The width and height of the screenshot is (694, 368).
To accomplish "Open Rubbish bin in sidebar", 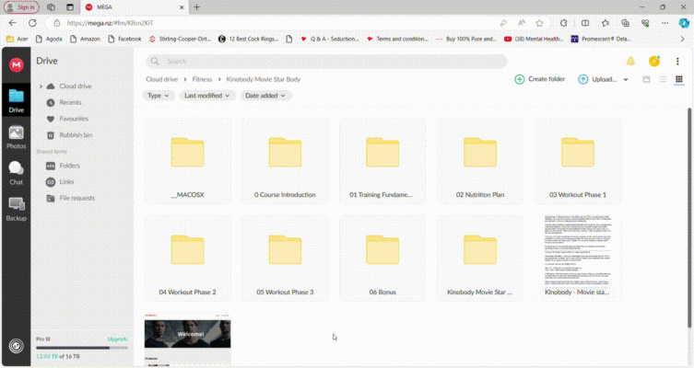I will [x=76, y=135].
